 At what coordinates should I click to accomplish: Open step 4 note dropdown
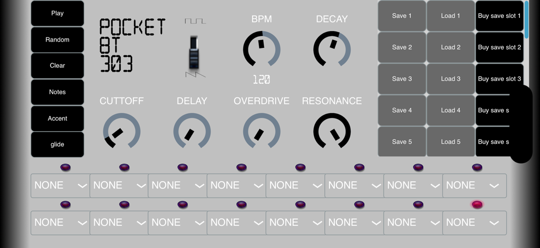click(x=237, y=186)
